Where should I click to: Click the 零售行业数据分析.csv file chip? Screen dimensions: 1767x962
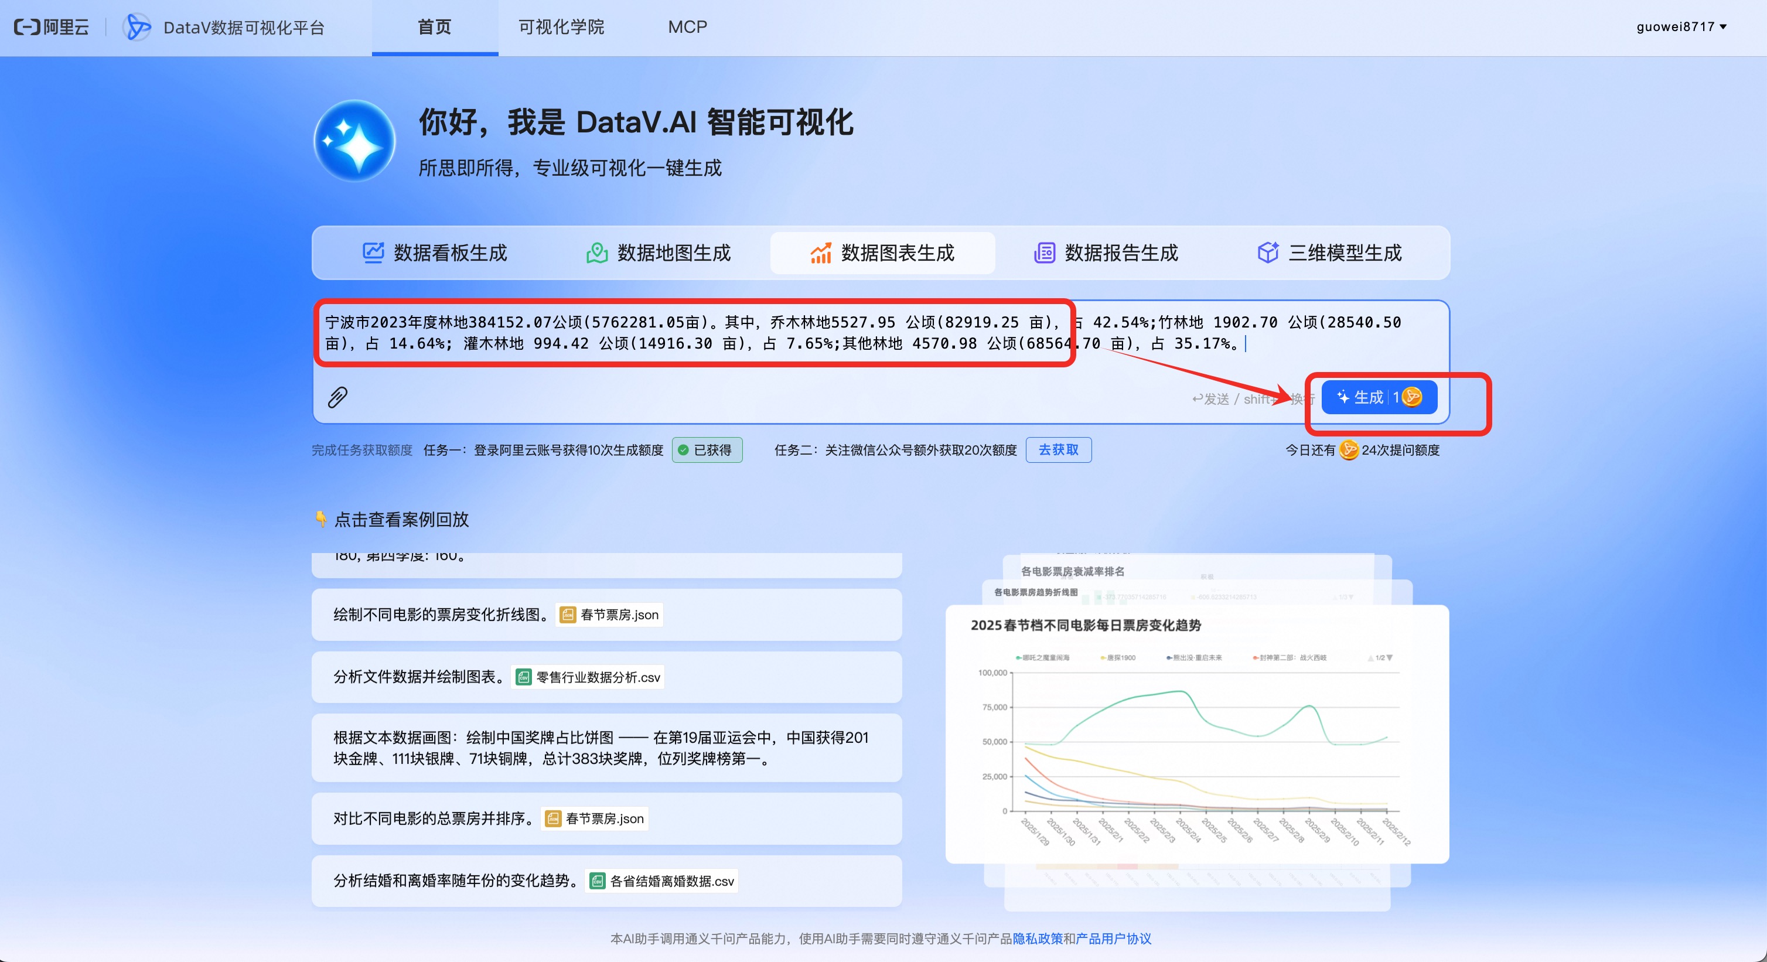[x=589, y=677]
